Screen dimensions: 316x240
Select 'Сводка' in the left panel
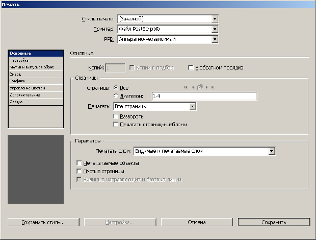pyautogui.click(x=16, y=102)
